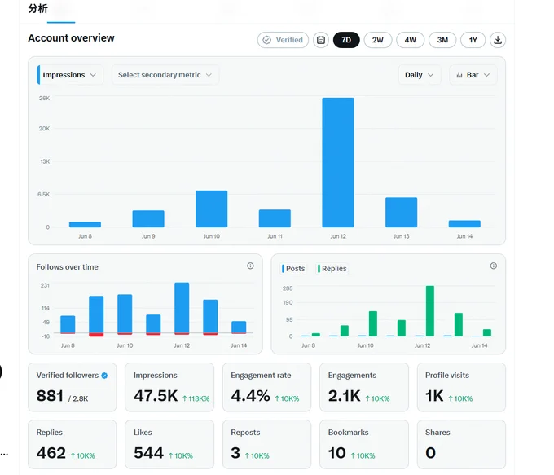Switch to the 4W time range

410,40
